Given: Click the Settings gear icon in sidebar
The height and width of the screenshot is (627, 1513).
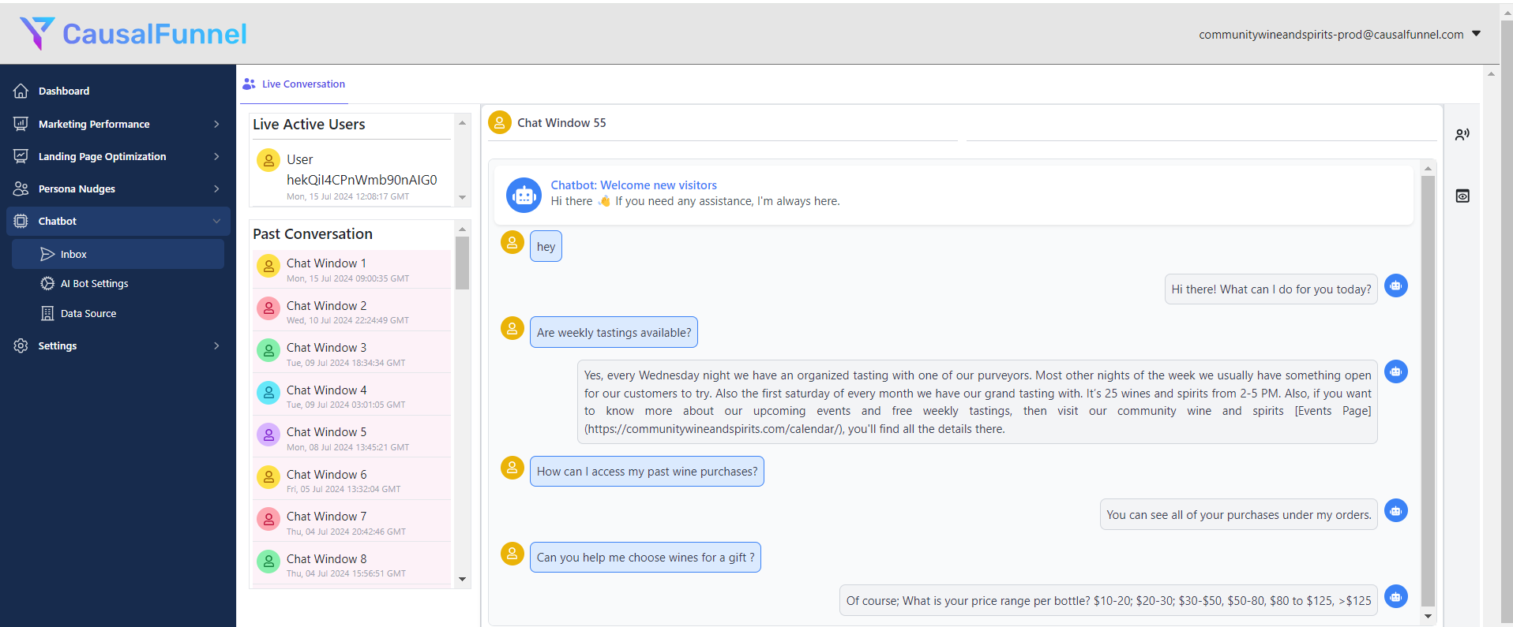Looking at the screenshot, I should click(21, 345).
